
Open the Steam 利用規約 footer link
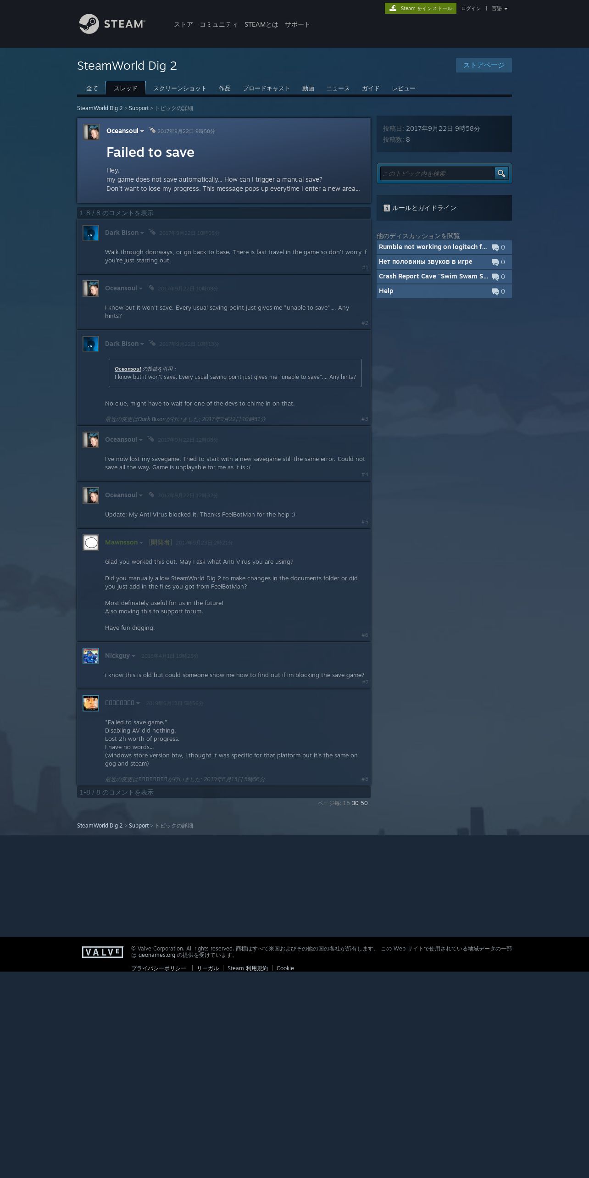[x=248, y=968]
